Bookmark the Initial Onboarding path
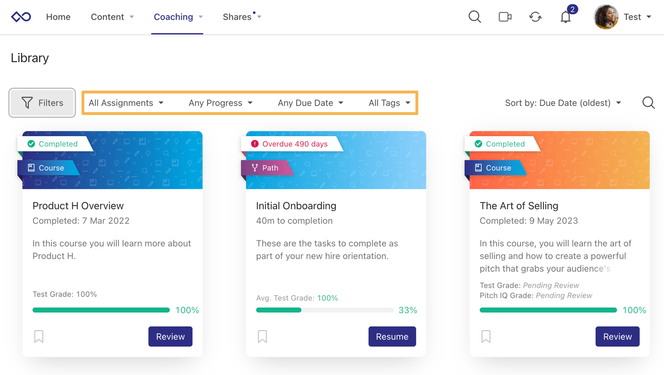The image size is (664, 375). click(x=262, y=336)
